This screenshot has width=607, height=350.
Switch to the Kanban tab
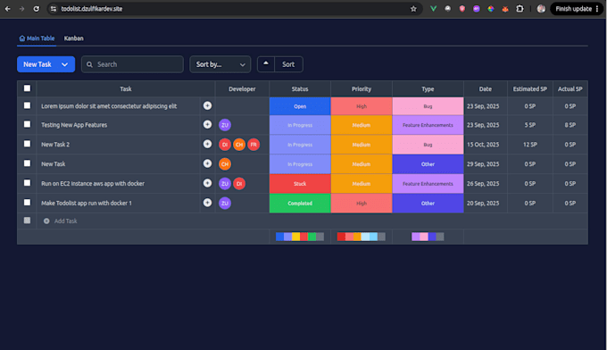point(73,38)
